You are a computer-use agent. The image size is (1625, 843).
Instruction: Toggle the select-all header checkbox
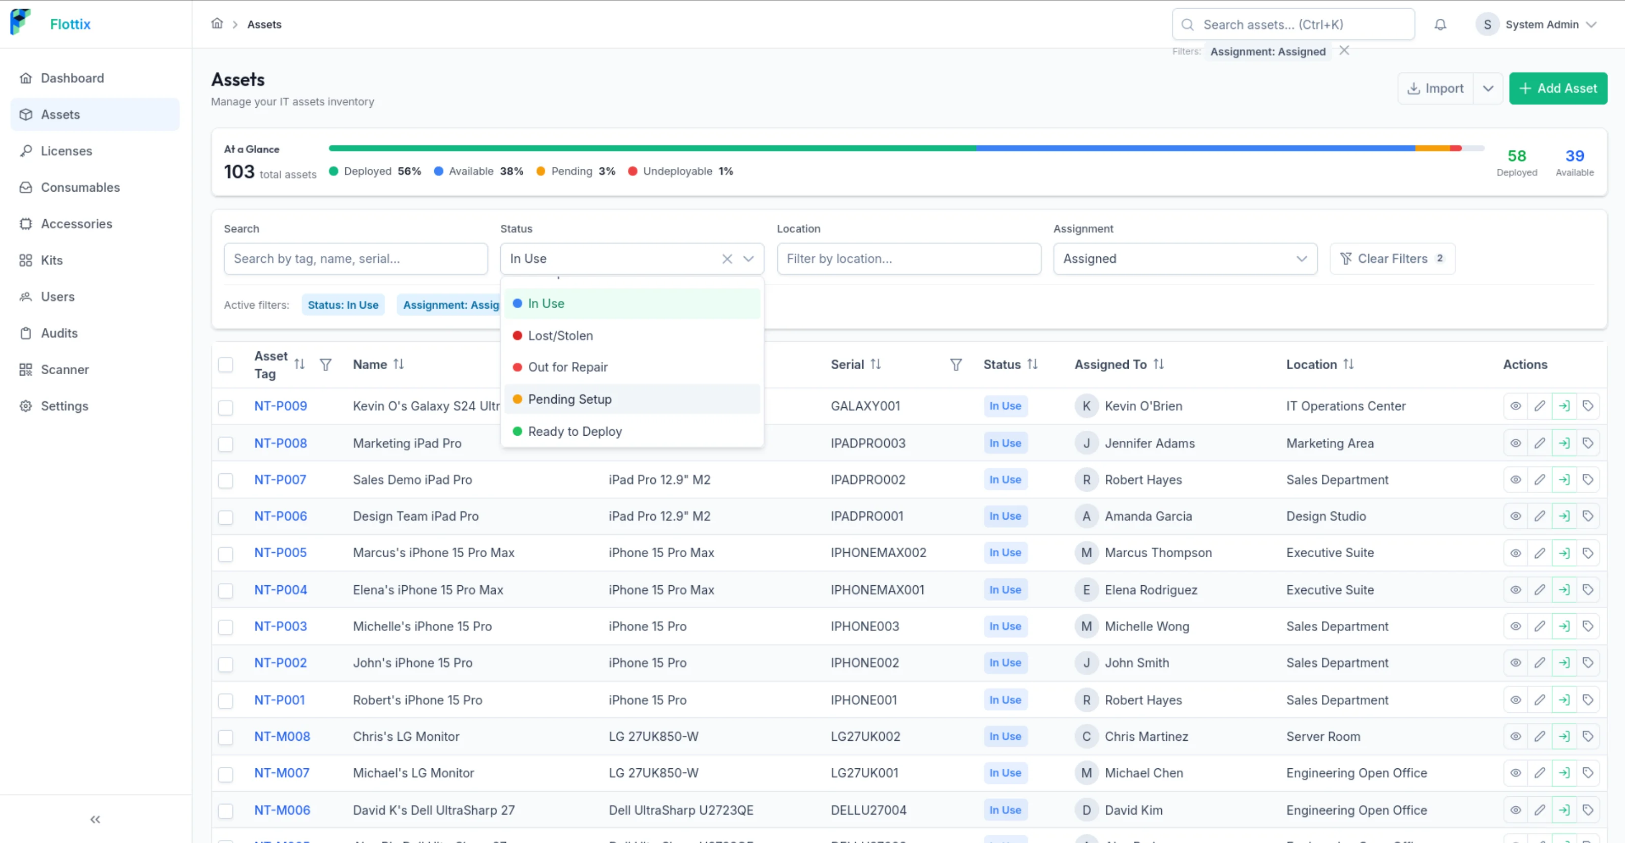click(225, 365)
